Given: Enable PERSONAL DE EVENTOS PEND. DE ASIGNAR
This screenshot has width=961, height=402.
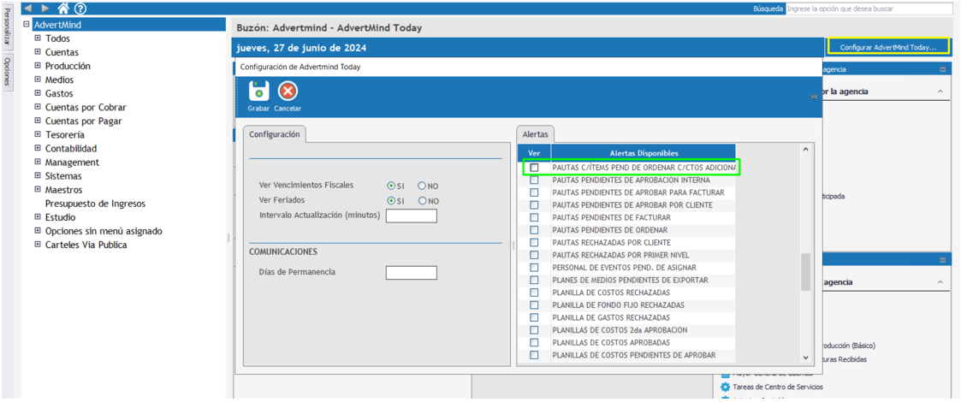Looking at the screenshot, I should 535,268.
